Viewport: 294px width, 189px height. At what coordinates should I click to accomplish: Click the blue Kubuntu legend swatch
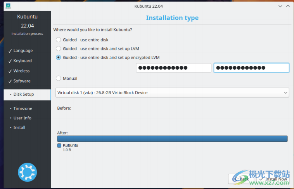point(59,145)
